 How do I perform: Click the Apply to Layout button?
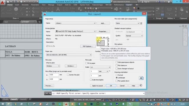click(97, 86)
